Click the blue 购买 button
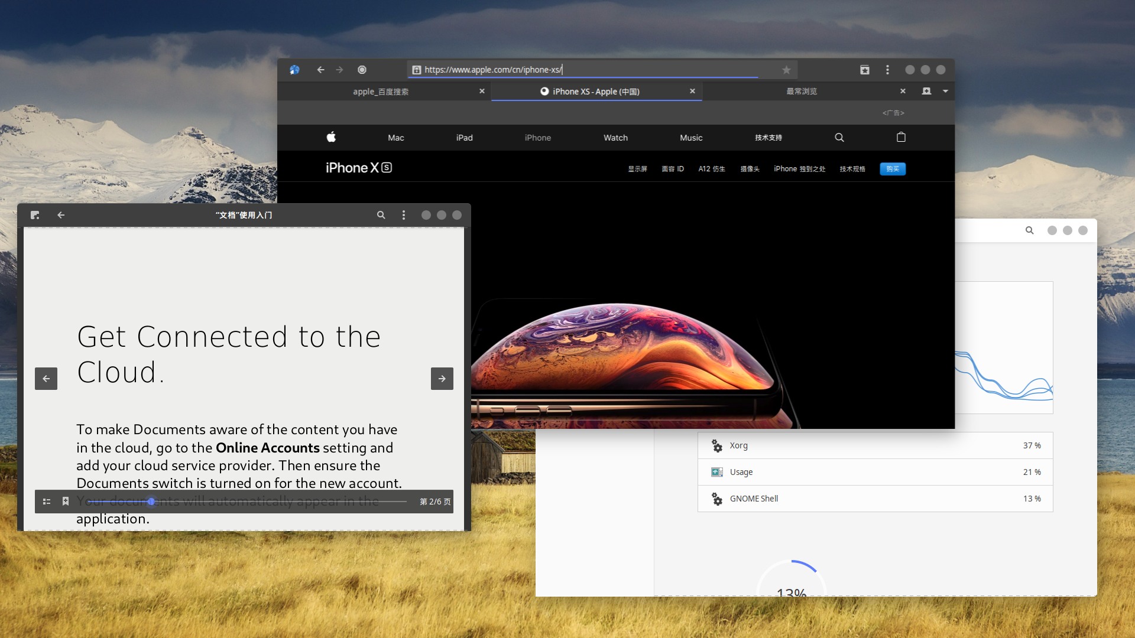Screen dimensions: 1135x638 [893, 169]
